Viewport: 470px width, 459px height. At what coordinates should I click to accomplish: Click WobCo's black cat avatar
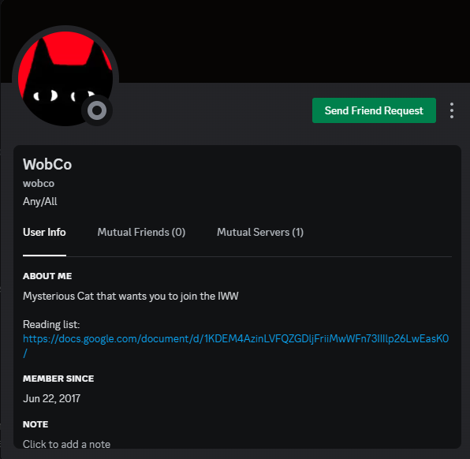[65, 79]
